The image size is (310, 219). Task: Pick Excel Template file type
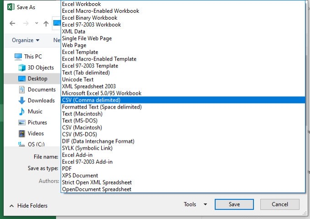click(183, 52)
